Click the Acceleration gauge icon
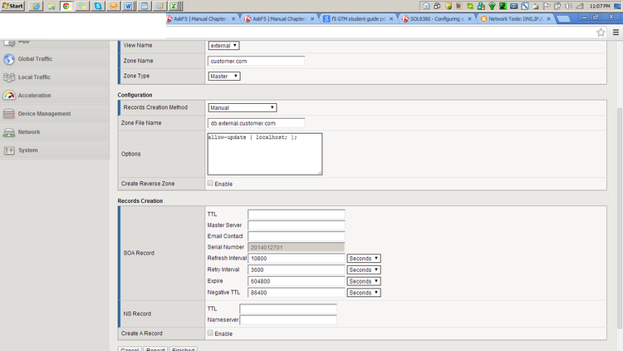The image size is (623, 351). [x=10, y=96]
